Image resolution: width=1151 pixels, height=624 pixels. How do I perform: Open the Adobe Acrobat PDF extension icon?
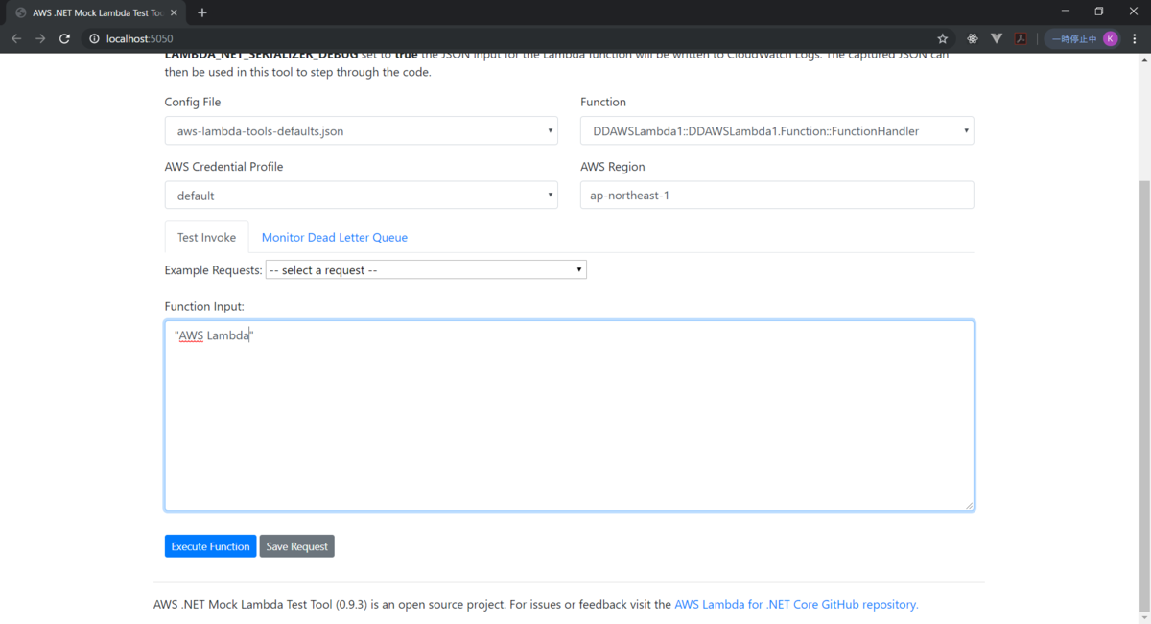[x=1022, y=38]
